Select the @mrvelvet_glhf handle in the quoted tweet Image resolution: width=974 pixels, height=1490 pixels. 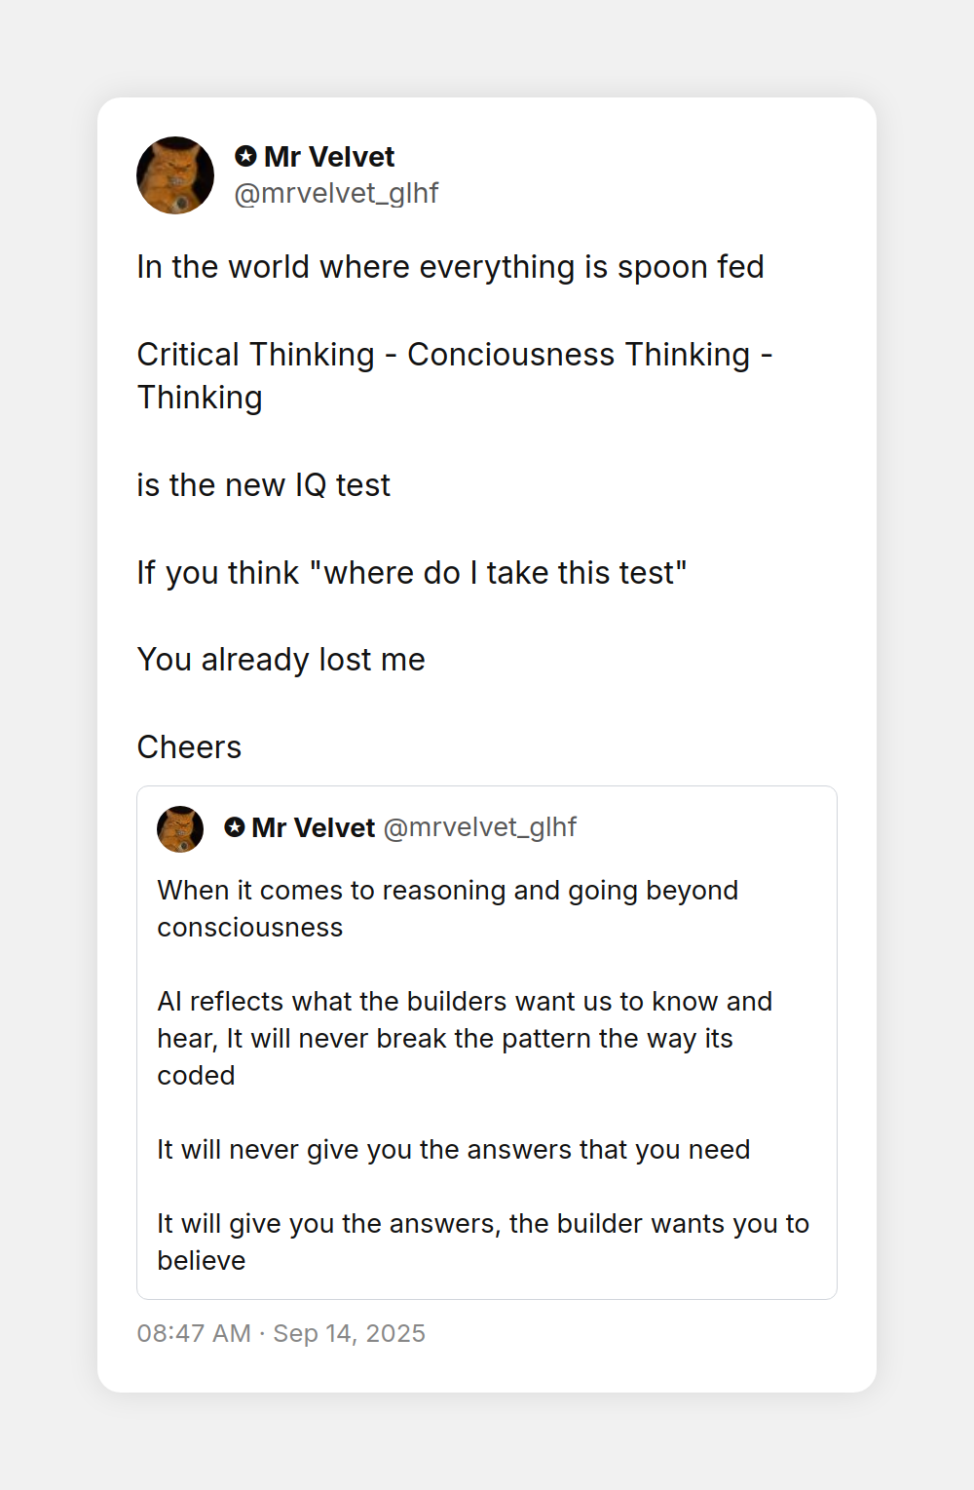(x=480, y=827)
